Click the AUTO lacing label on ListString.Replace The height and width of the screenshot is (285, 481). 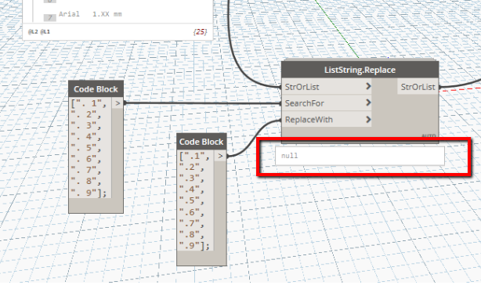(429, 135)
